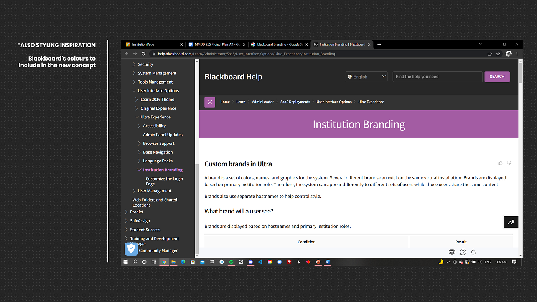
Task: Open the Chrome profile avatar
Action: pos(509,54)
